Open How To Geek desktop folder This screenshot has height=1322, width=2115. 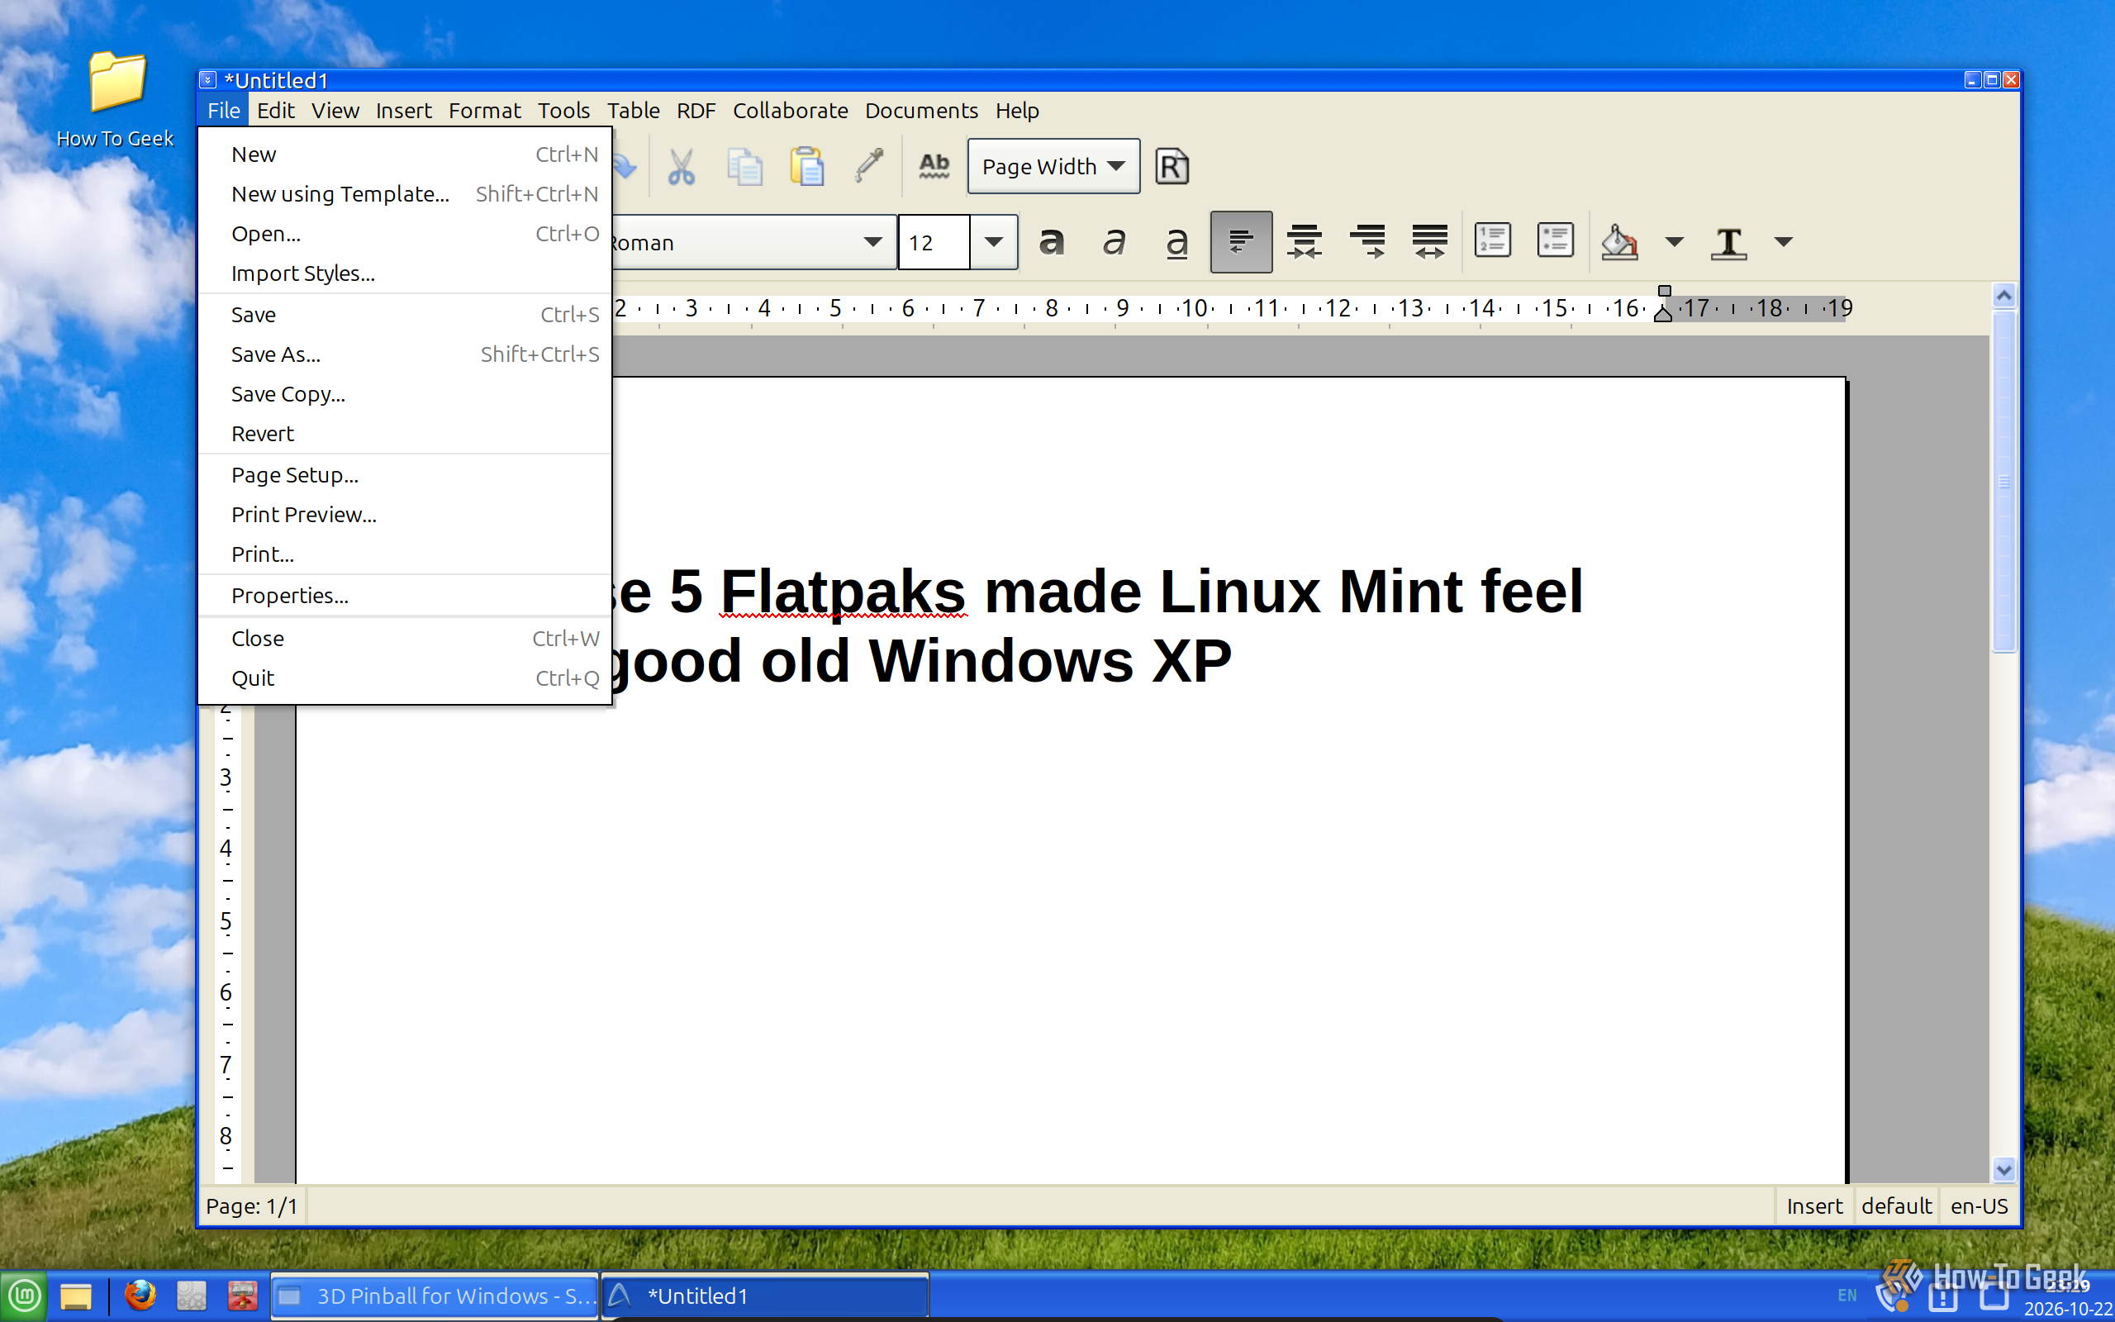point(116,100)
